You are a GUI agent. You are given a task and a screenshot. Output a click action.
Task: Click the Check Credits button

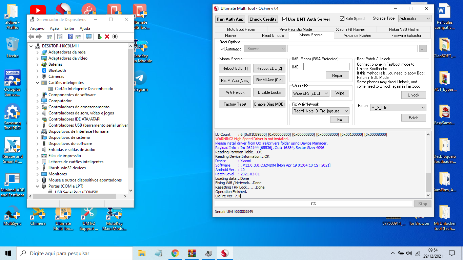(263, 19)
